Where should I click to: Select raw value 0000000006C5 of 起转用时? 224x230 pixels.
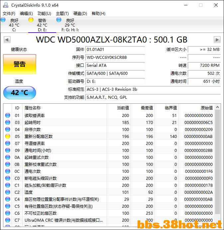(x=198, y=123)
